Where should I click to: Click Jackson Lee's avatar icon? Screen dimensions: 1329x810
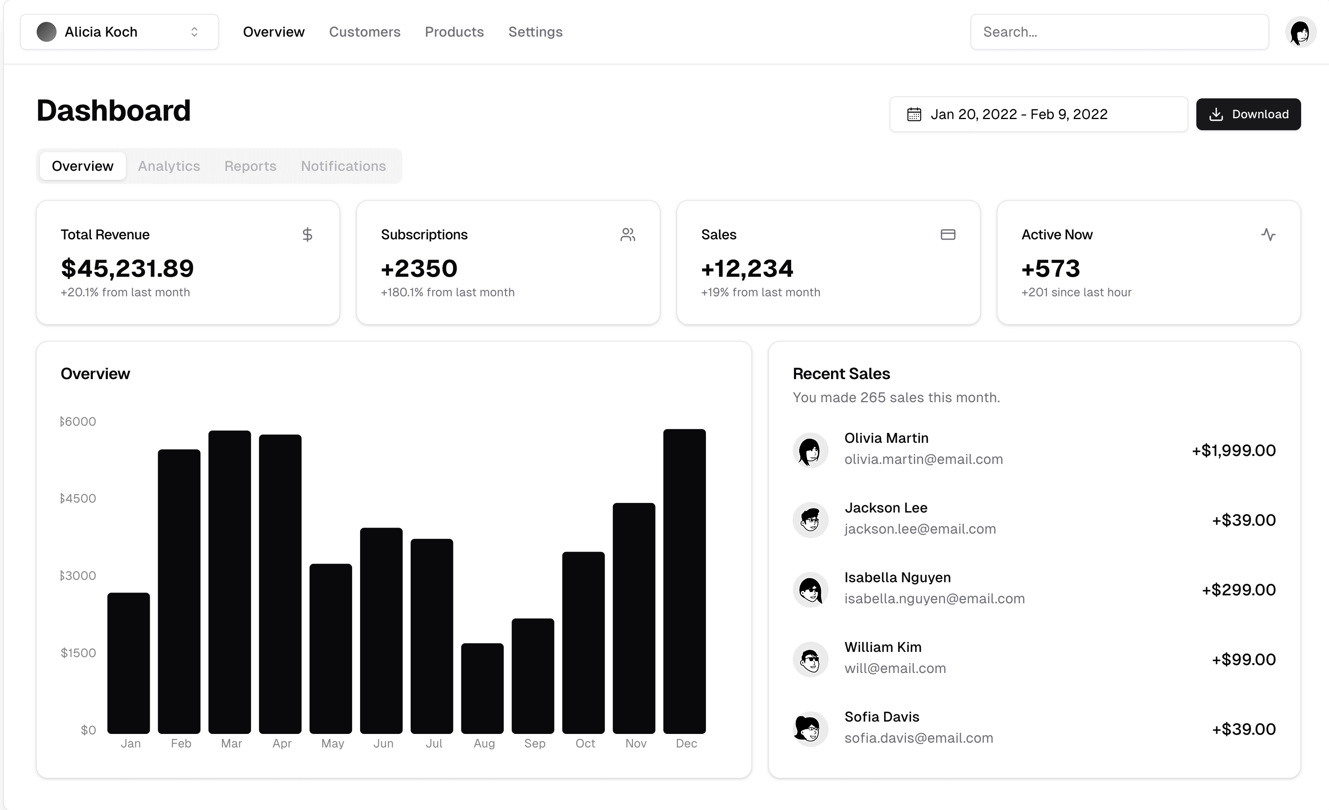pyautogui.click(x=810, y=520)
